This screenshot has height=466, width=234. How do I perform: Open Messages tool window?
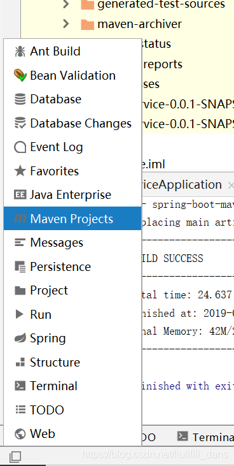(72, 243)
